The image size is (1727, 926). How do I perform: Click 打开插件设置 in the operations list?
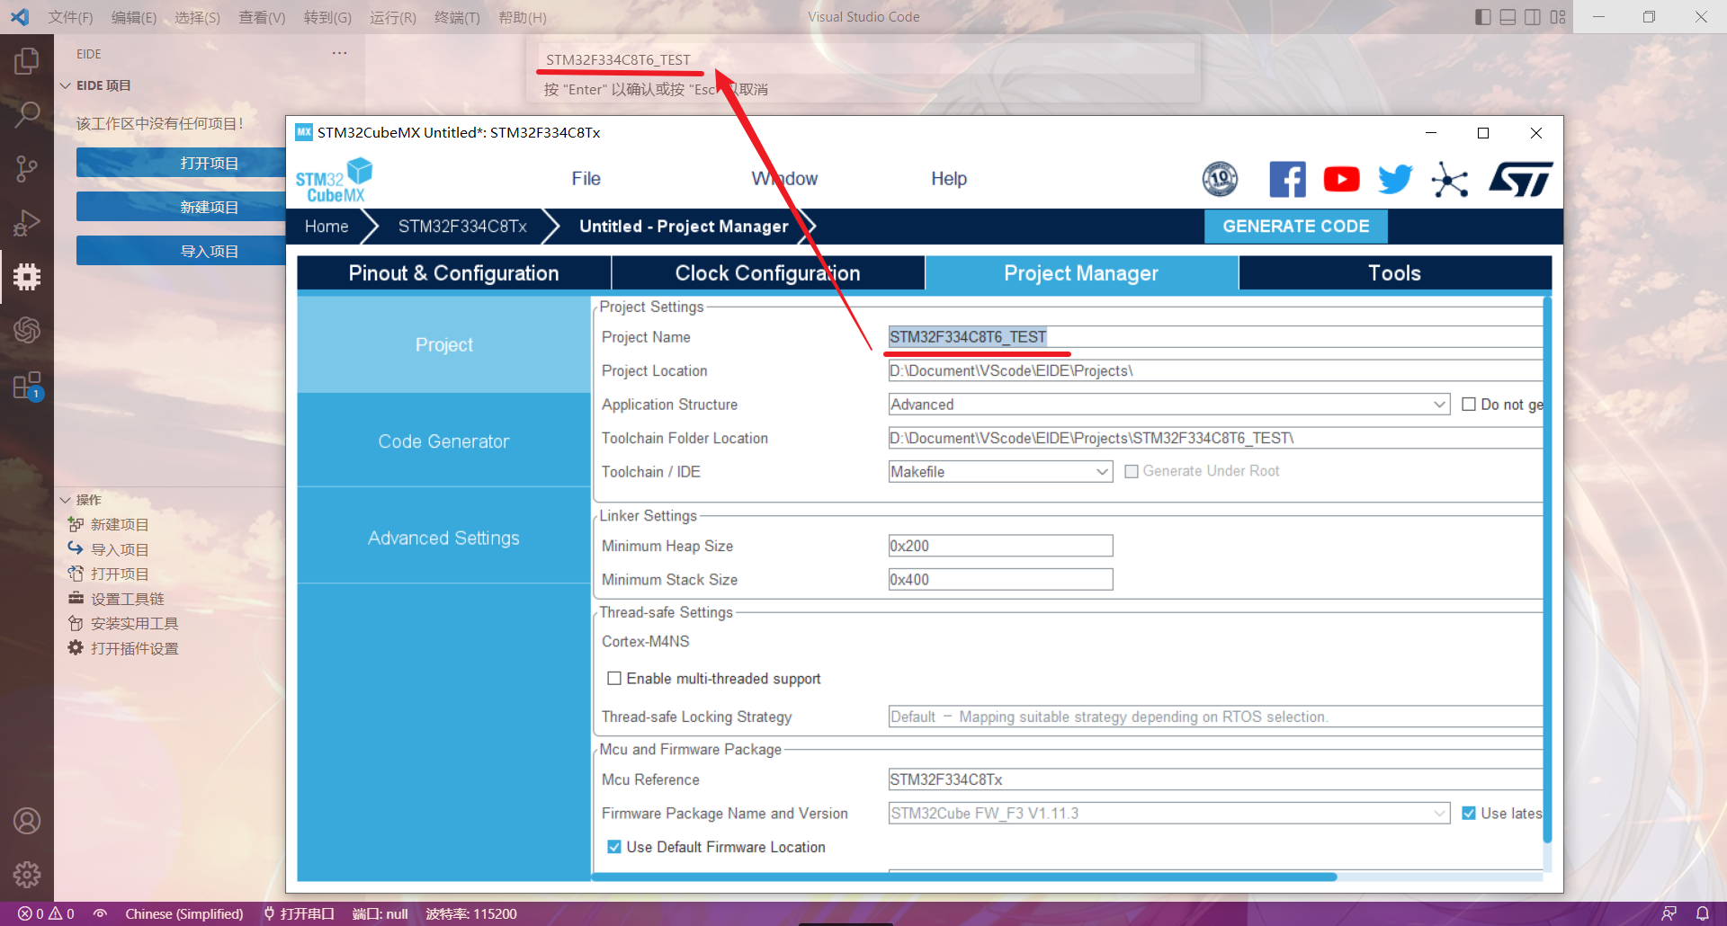click(134, 648)
